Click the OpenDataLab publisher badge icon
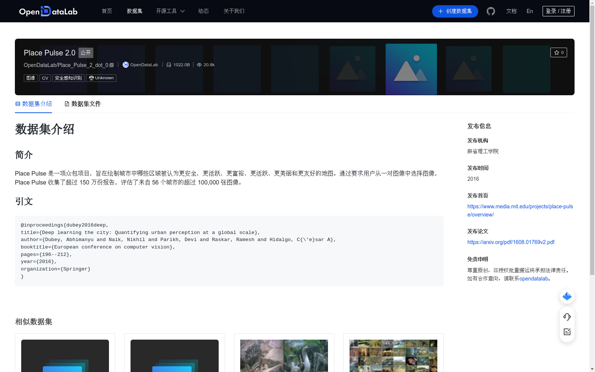The width and height of the screenshot is (595, 372). (125, 65)
